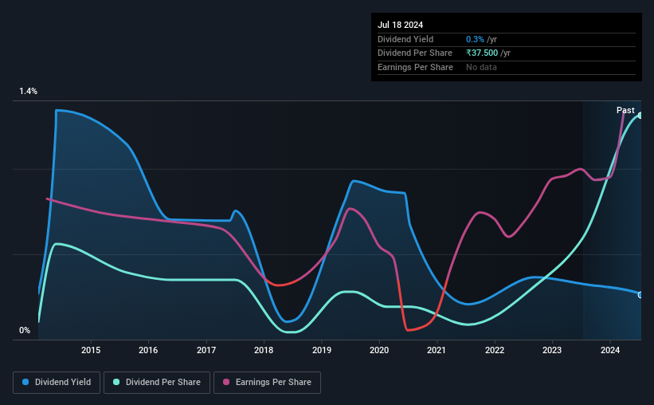This screenshot has height=405, width=654.
Task: Click the Dividend Yield endpoint marker
Action: click(640, 295)
